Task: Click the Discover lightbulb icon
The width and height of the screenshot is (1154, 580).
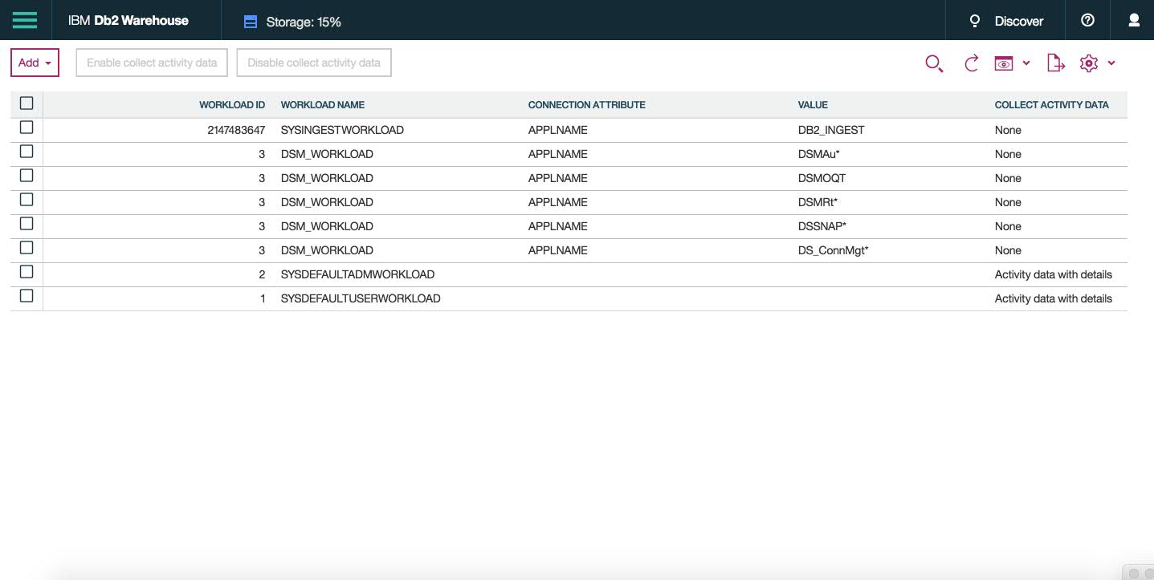Action: 975,21
